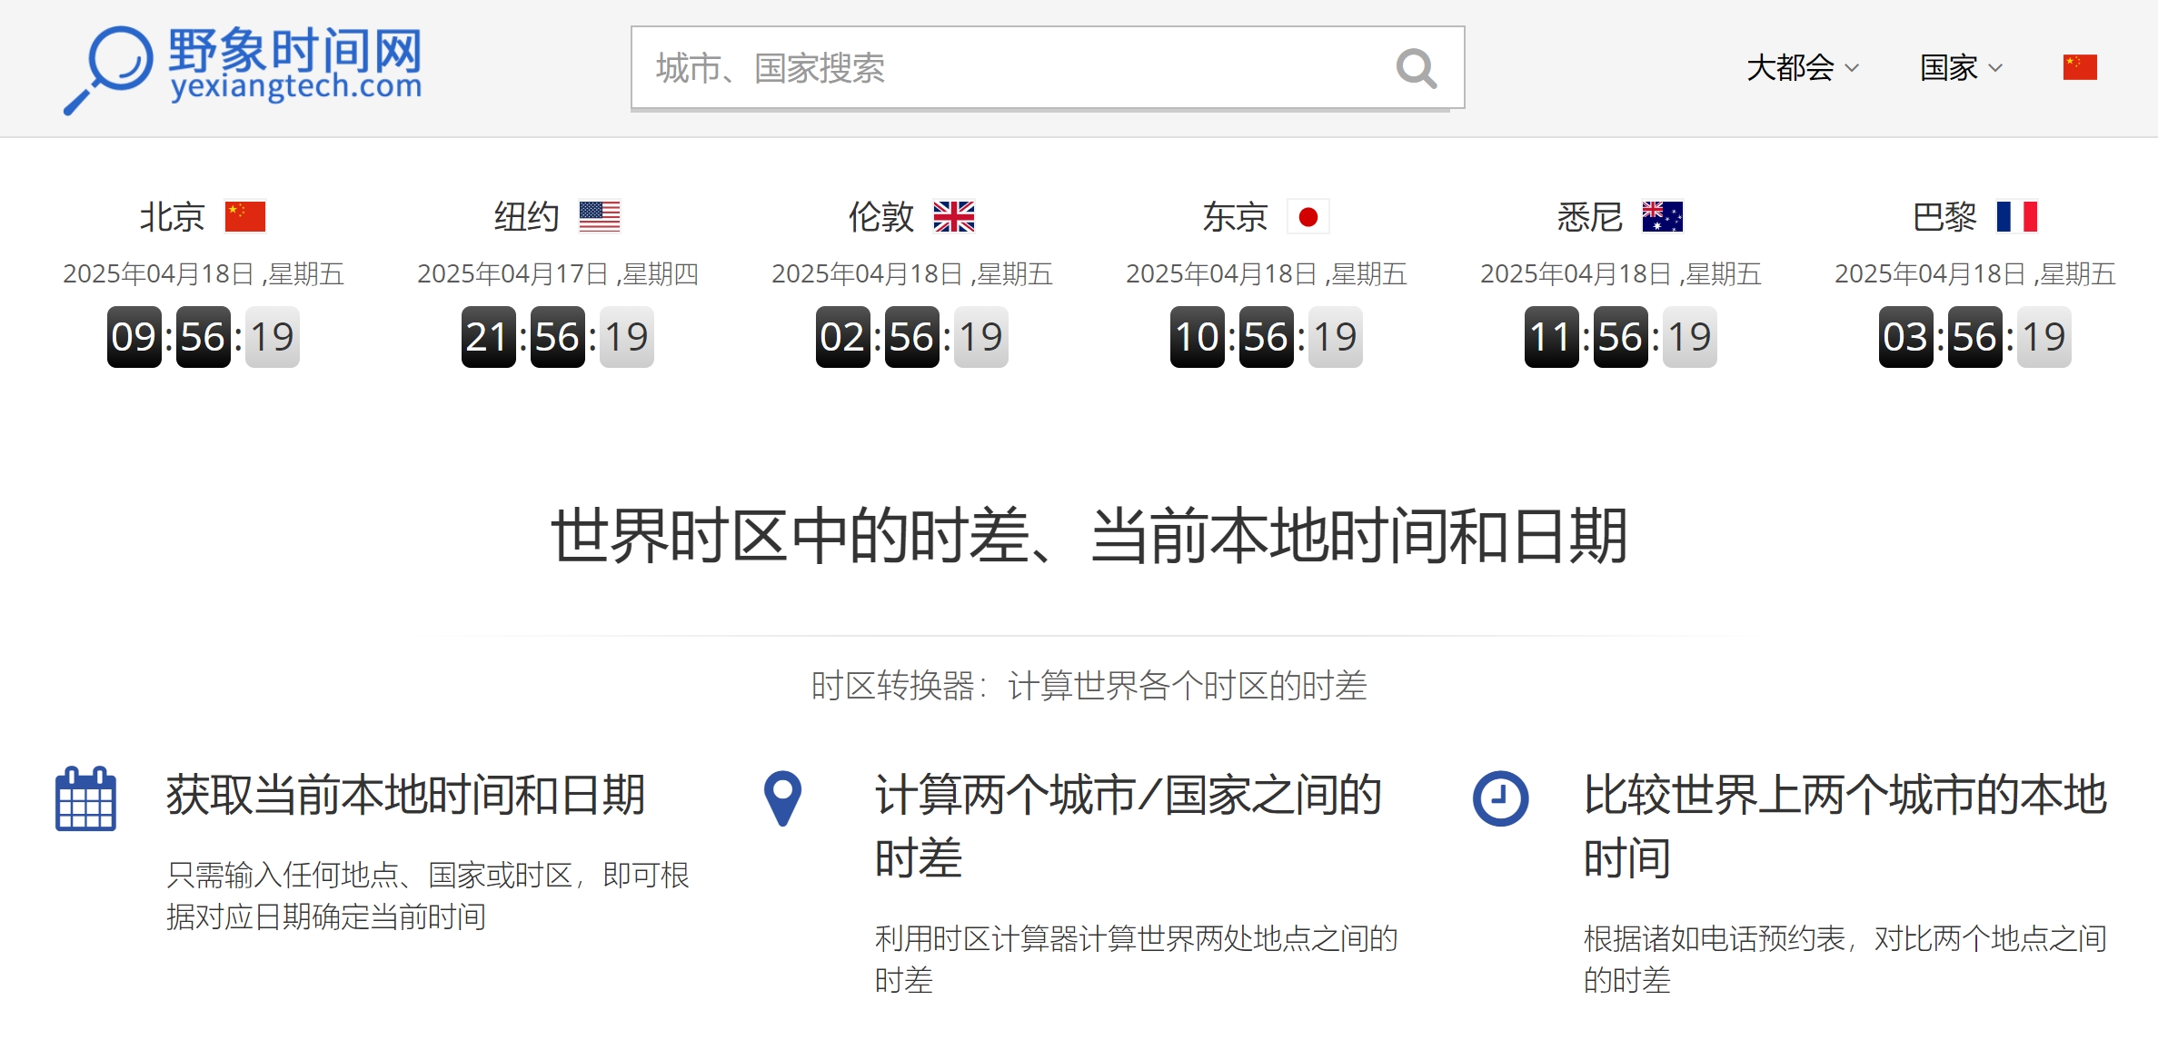Click heading 比较世界上两个城市的本地时间
The height and width of the screenshot is (1060, 2158).
tap(1845, 827)
